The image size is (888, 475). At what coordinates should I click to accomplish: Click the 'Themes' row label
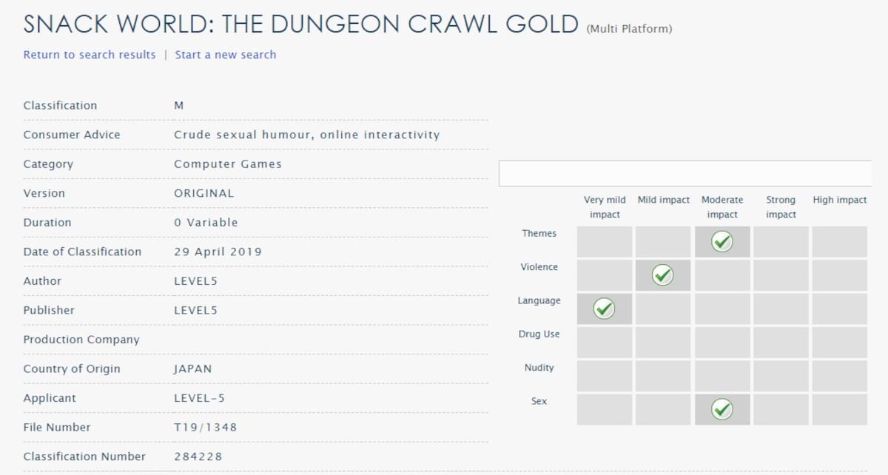[539, 233]
